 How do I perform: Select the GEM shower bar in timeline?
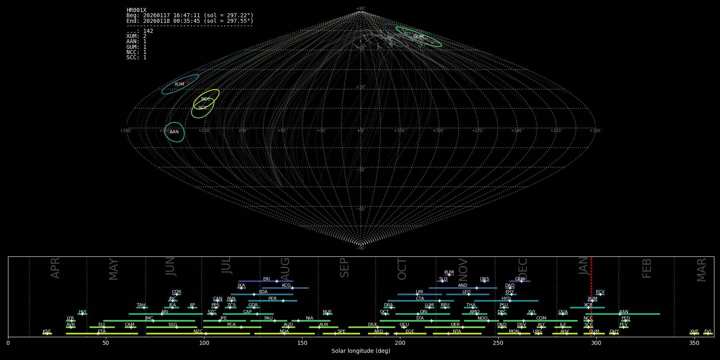520,281
